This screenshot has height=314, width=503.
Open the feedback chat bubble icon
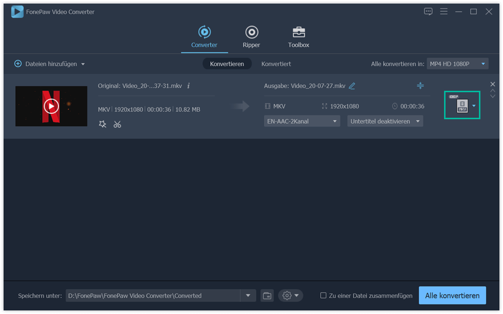point(428,12)
